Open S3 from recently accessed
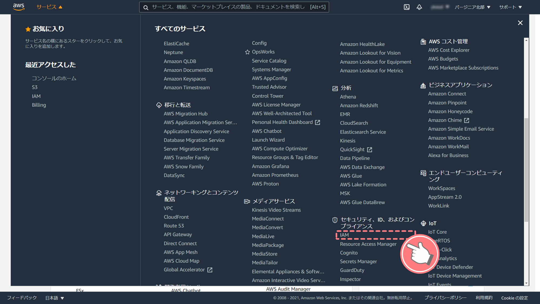Image resolution: width=540 pixels, height=304 pixels. [x=35, y=87]
